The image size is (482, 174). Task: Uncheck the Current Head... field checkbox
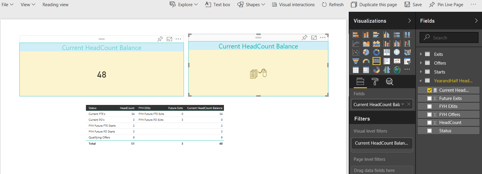point(429,90)
